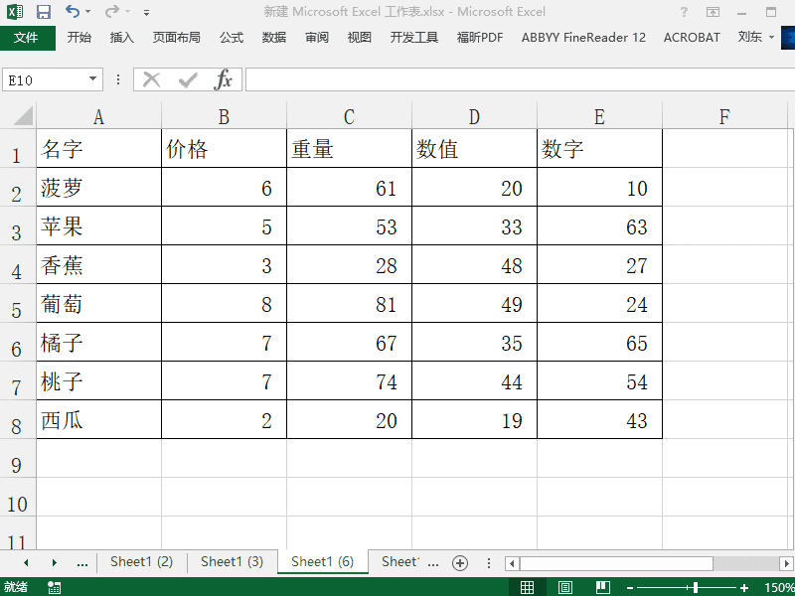Click the macro record indicator in status bar
This screenshot has width=795, height=596.
point(53,586)
